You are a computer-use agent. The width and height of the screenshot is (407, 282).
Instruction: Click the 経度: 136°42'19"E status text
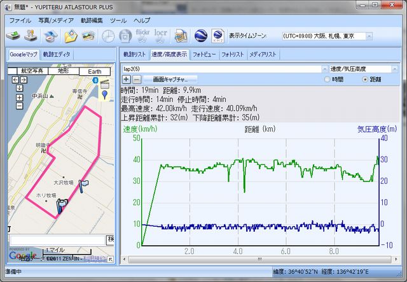point(345,272)
